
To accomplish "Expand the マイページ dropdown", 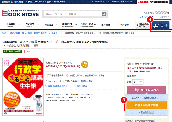I will [147, 17].
